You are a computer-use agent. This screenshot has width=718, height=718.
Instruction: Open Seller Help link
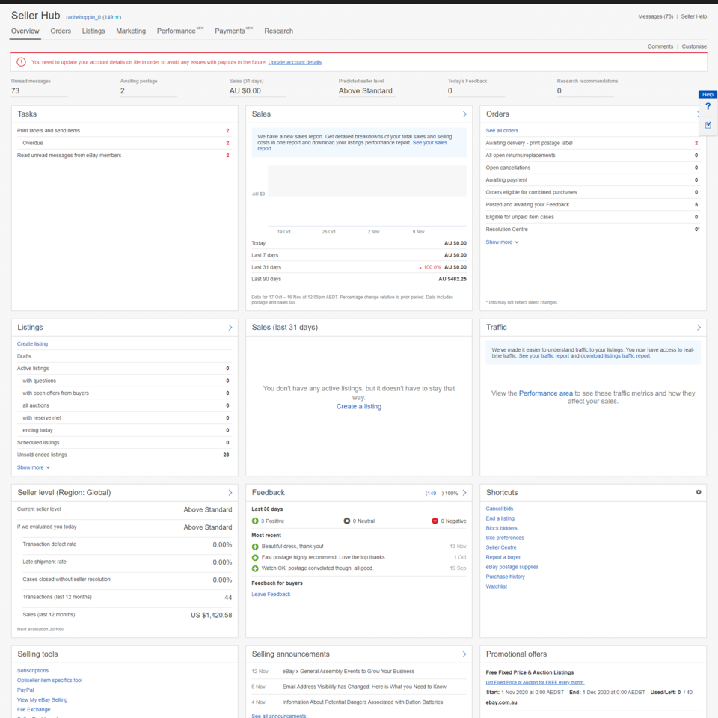tap(694, 16)
